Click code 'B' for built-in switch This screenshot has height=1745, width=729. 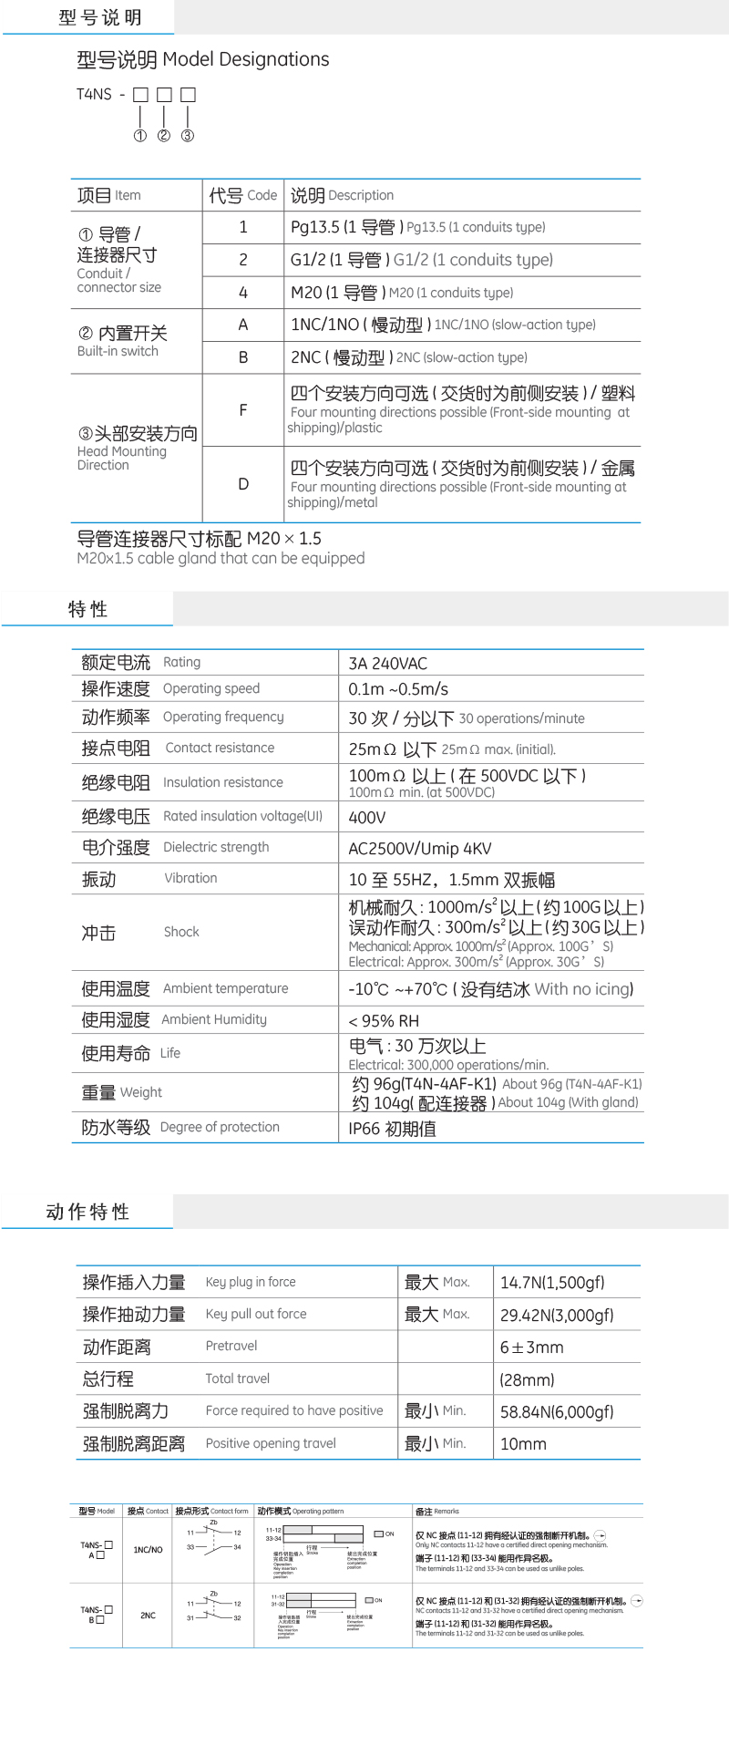point(243,357)
